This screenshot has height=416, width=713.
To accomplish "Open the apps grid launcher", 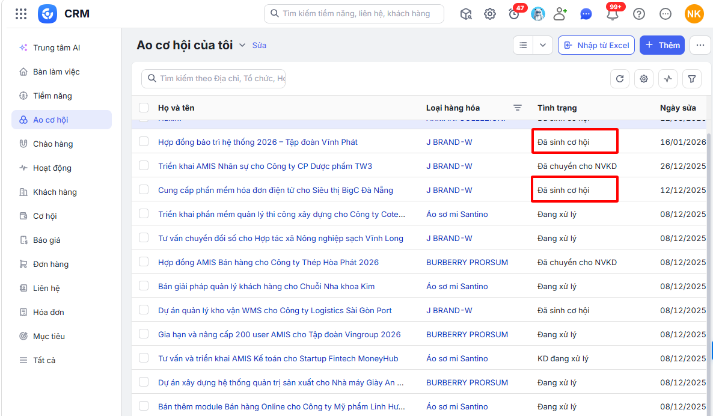I will pyautogui.click(x=21, y=14).
